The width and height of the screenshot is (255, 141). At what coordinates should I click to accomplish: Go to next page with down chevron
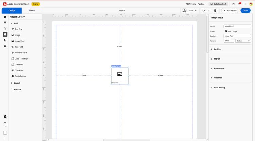(x=5, y=126)
